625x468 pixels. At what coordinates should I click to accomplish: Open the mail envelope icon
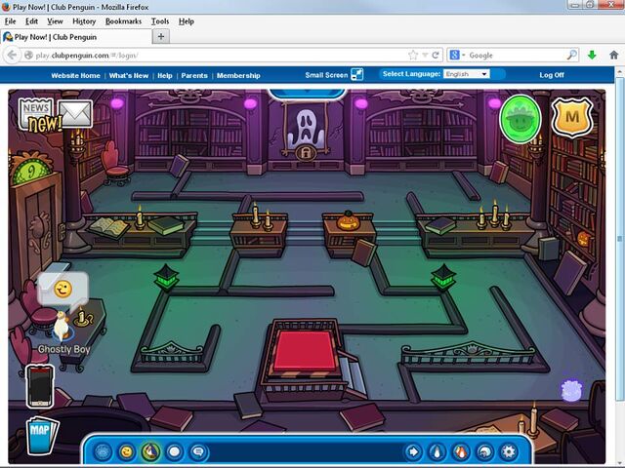(75, 114)
